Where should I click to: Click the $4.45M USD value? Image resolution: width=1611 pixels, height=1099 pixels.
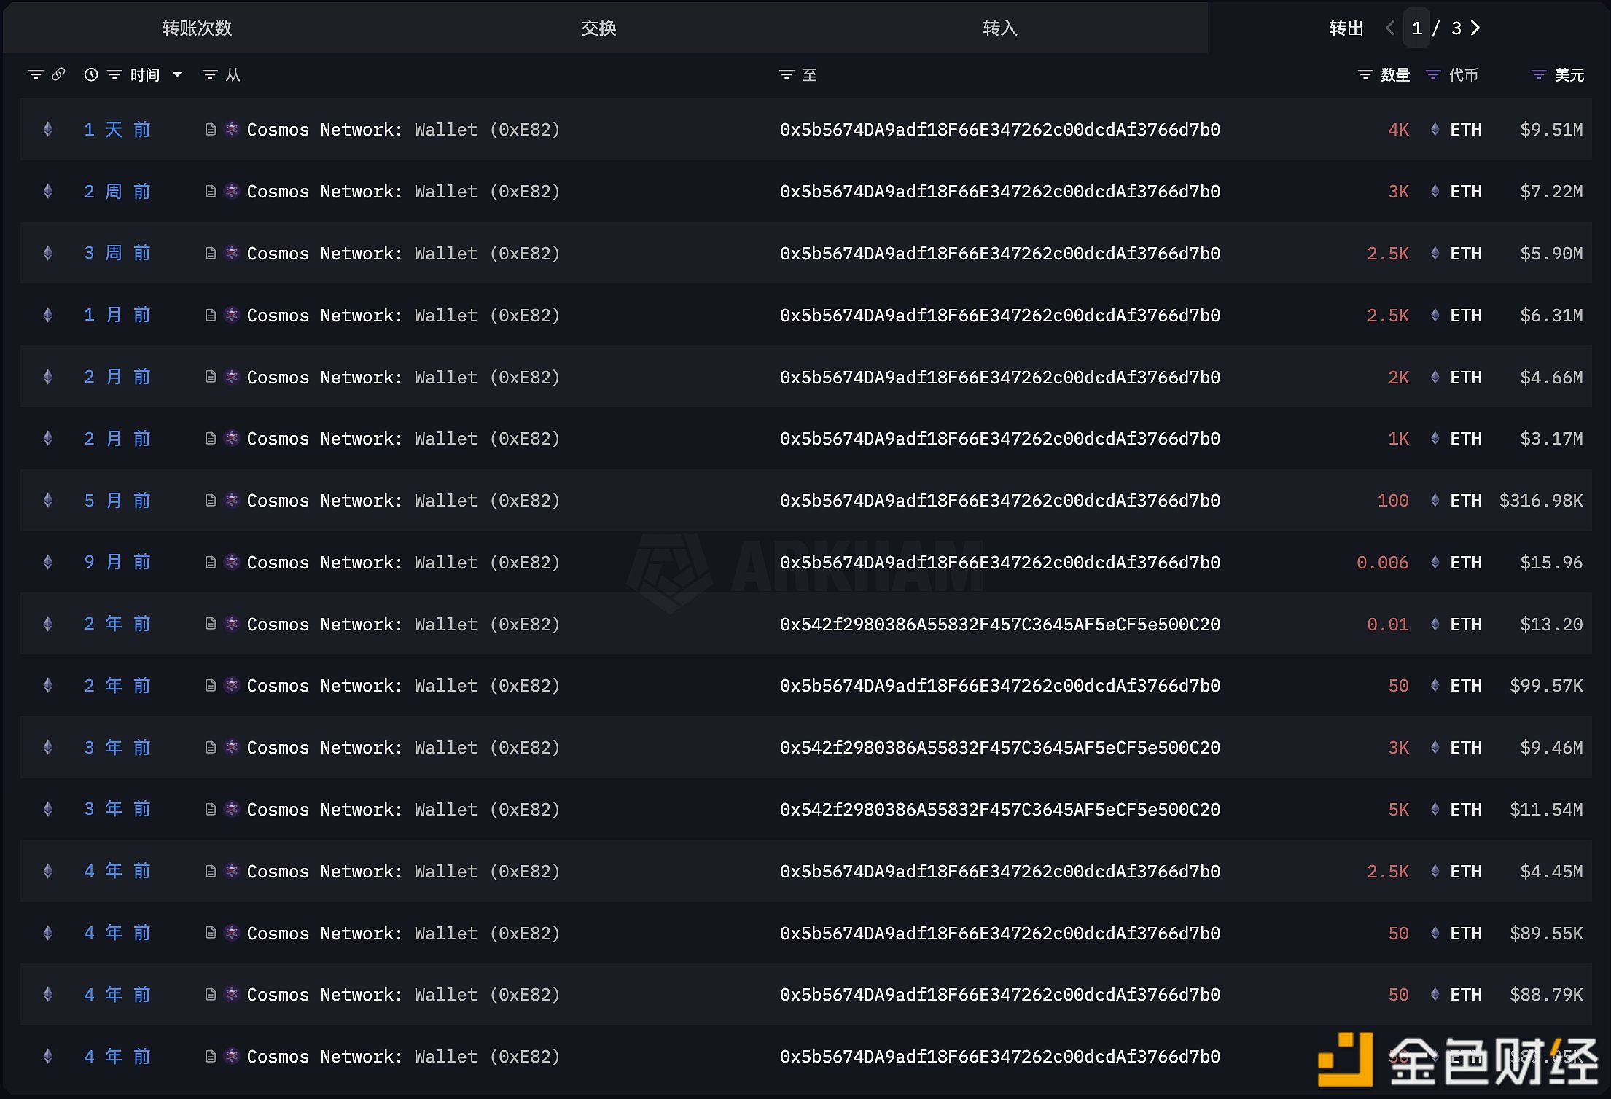(x=1551, y=872)
